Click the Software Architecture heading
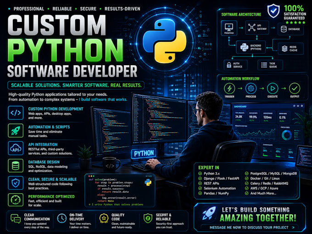The height and width of the screenshot is (234, 312). click(x=241, y=15)
